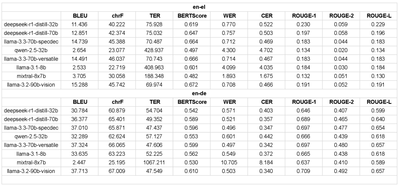The height and width of the screenshot is (187, 399).
Task: Click the en-el table title
Action: 199,8
